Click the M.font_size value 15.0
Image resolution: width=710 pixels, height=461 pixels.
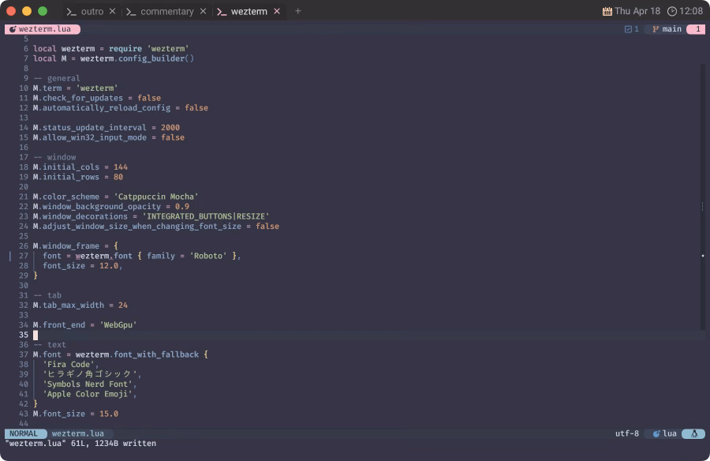pyautogui.click(x=109, y=414)
